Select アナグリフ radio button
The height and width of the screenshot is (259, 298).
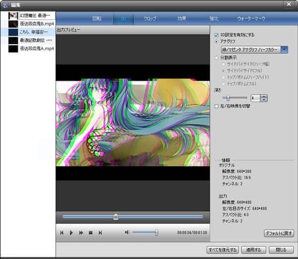click(x=217, y=42)
